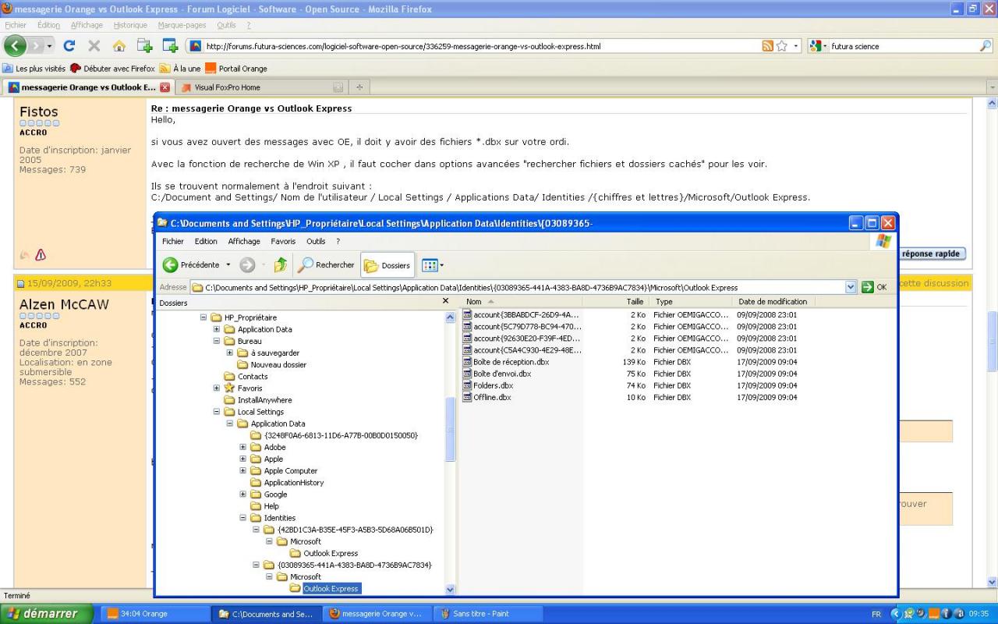The image size is (998, 624).
Task: Open Rechercher search in Explorer toolbar
Action: click(x=327, y=265)
